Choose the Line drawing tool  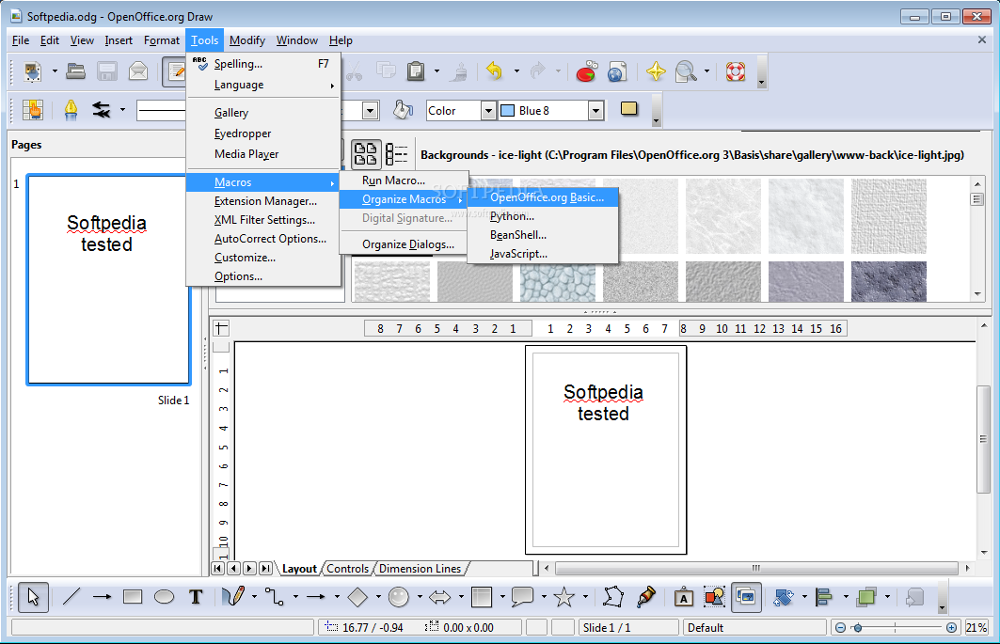click(71, 597)
